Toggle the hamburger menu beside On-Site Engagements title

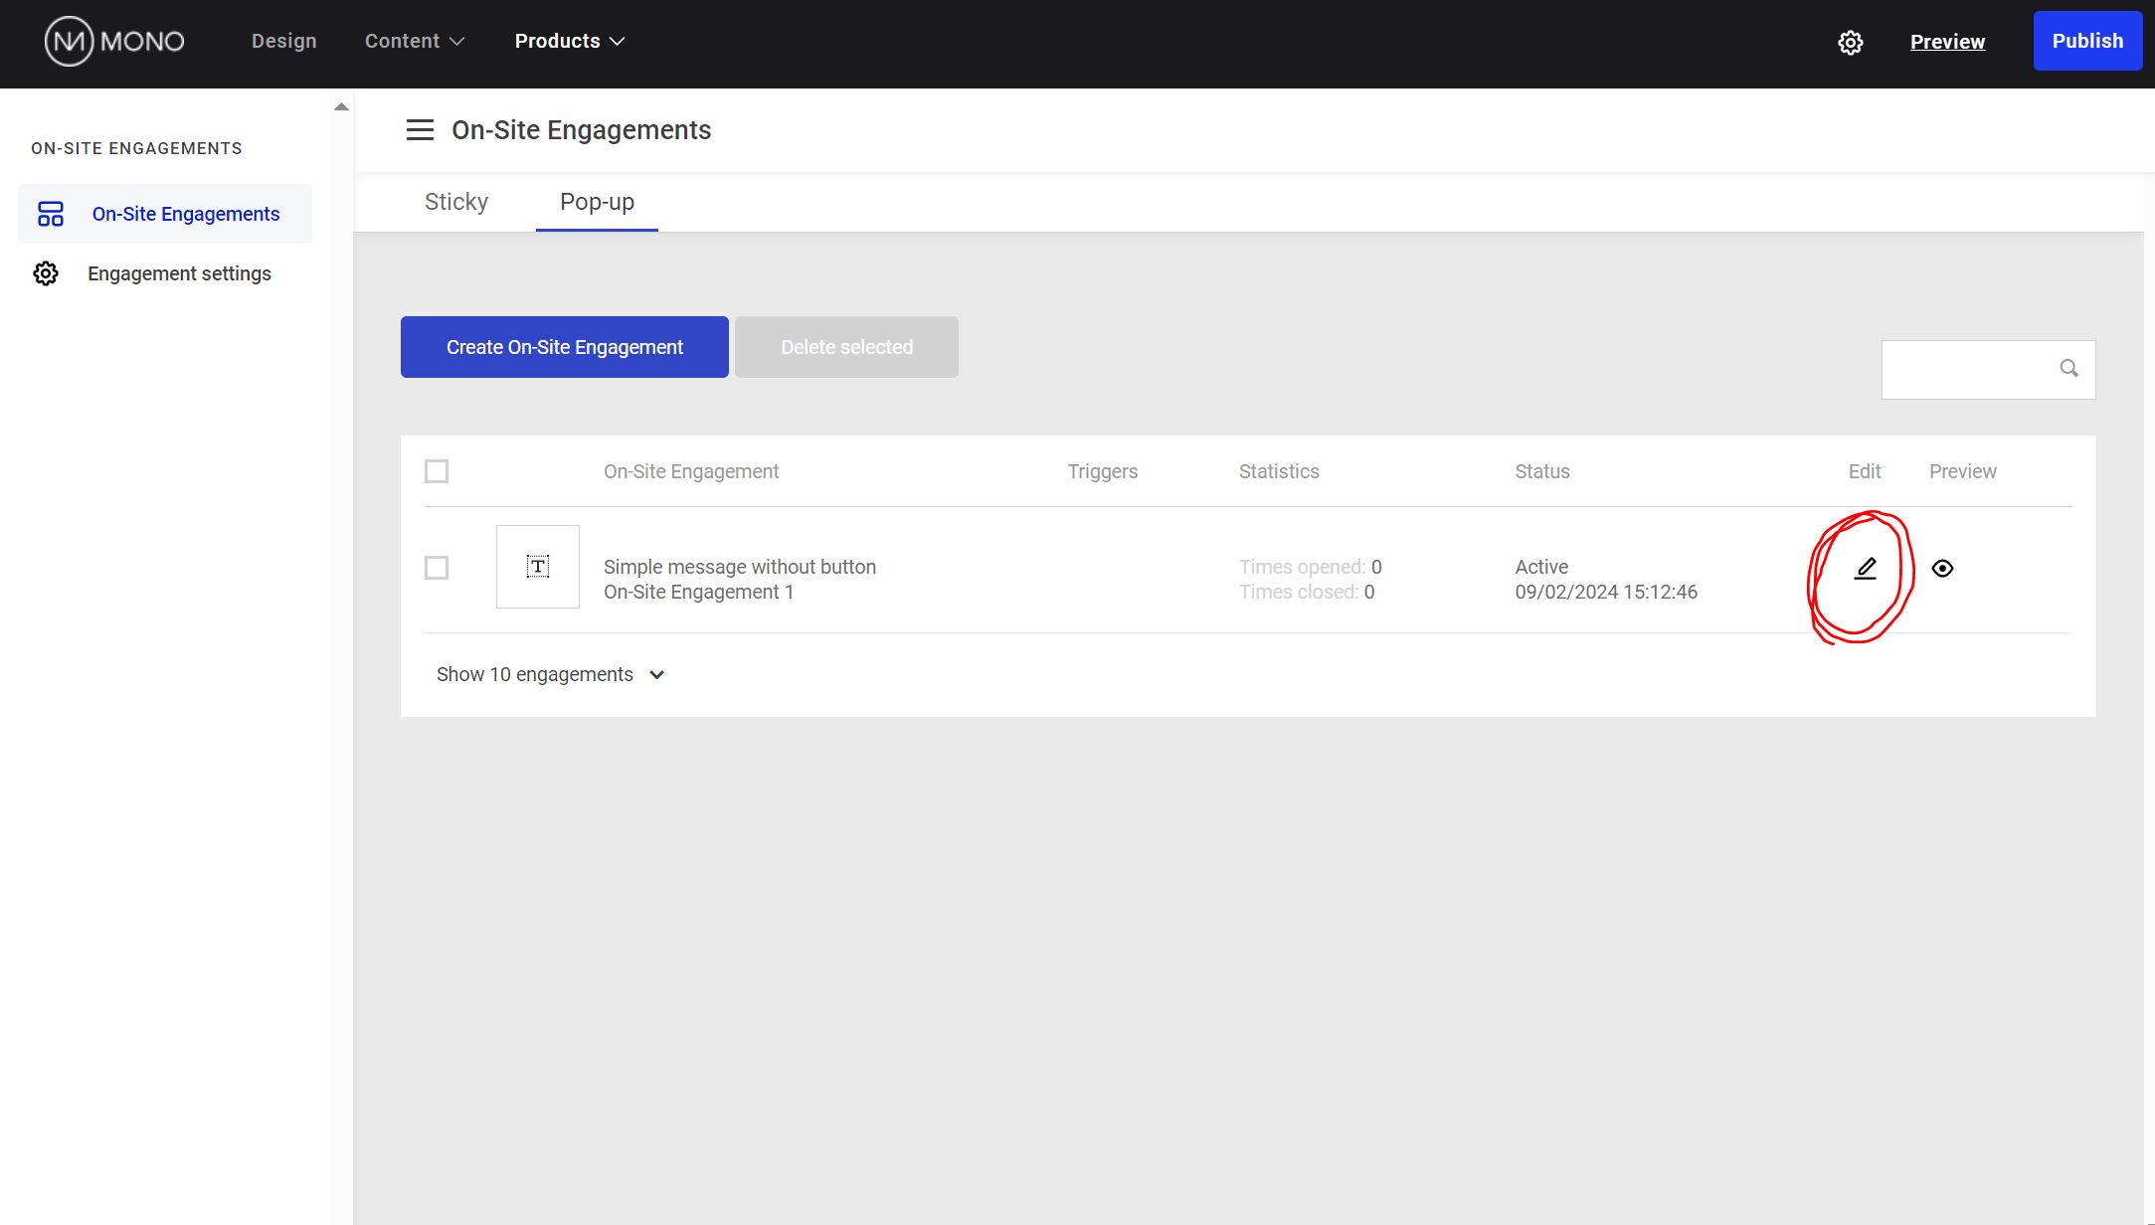pos(420,130)
